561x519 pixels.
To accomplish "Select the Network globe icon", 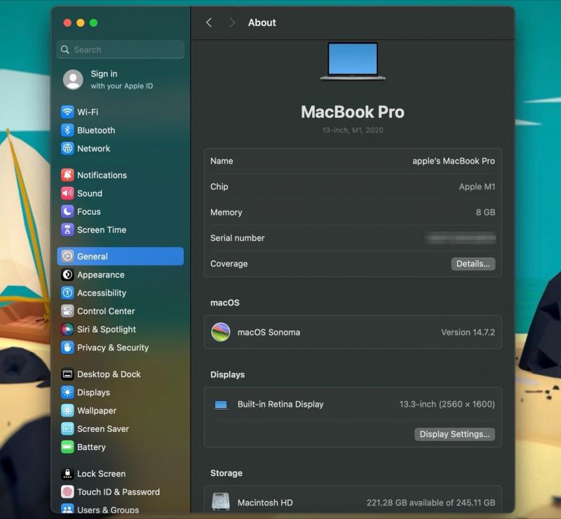I will pyautogui.click(x=67, y=148).
